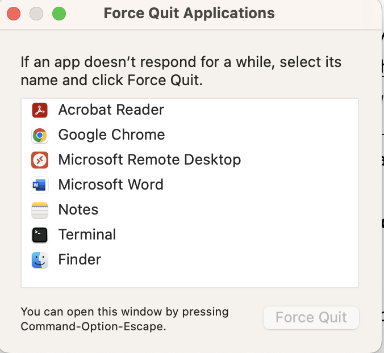Select Acrobat Reader by its name

[111, 110]
